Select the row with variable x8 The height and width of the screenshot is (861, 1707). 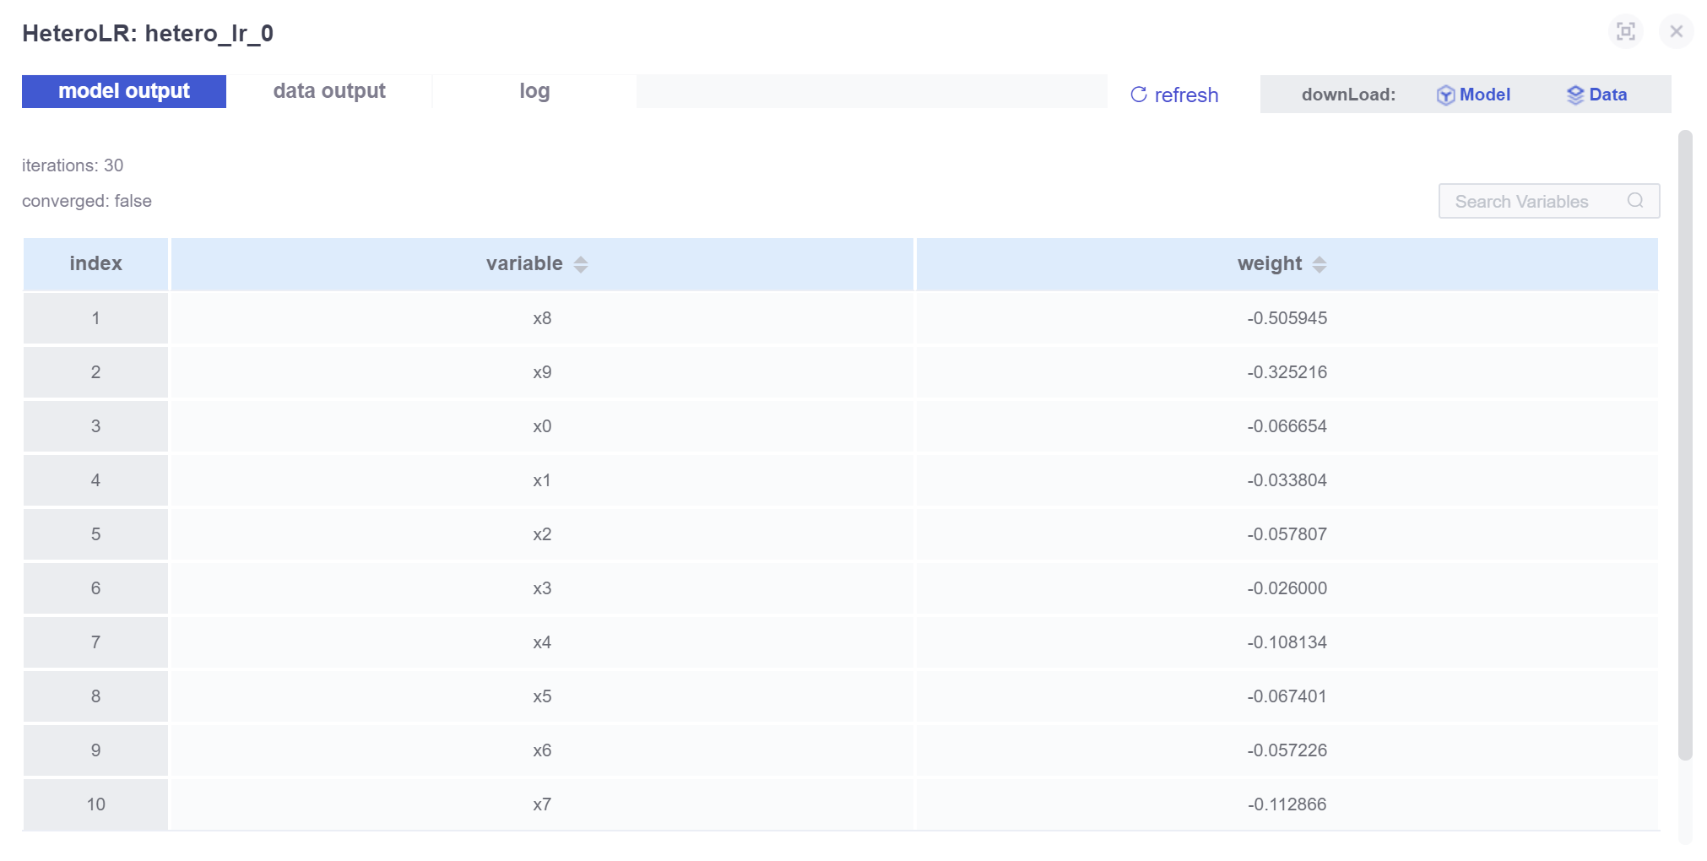coord(542,318)
